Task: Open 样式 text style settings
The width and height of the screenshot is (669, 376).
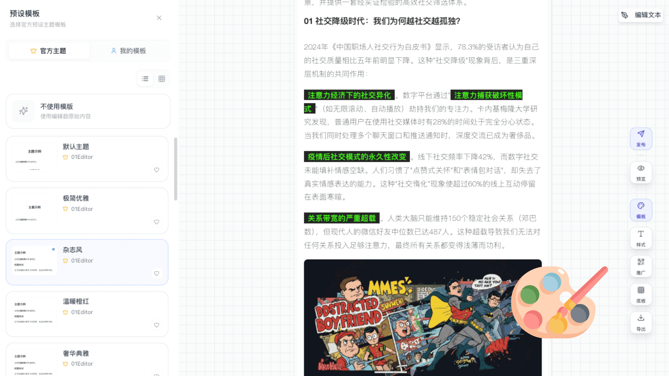Action: coord(641,238)
